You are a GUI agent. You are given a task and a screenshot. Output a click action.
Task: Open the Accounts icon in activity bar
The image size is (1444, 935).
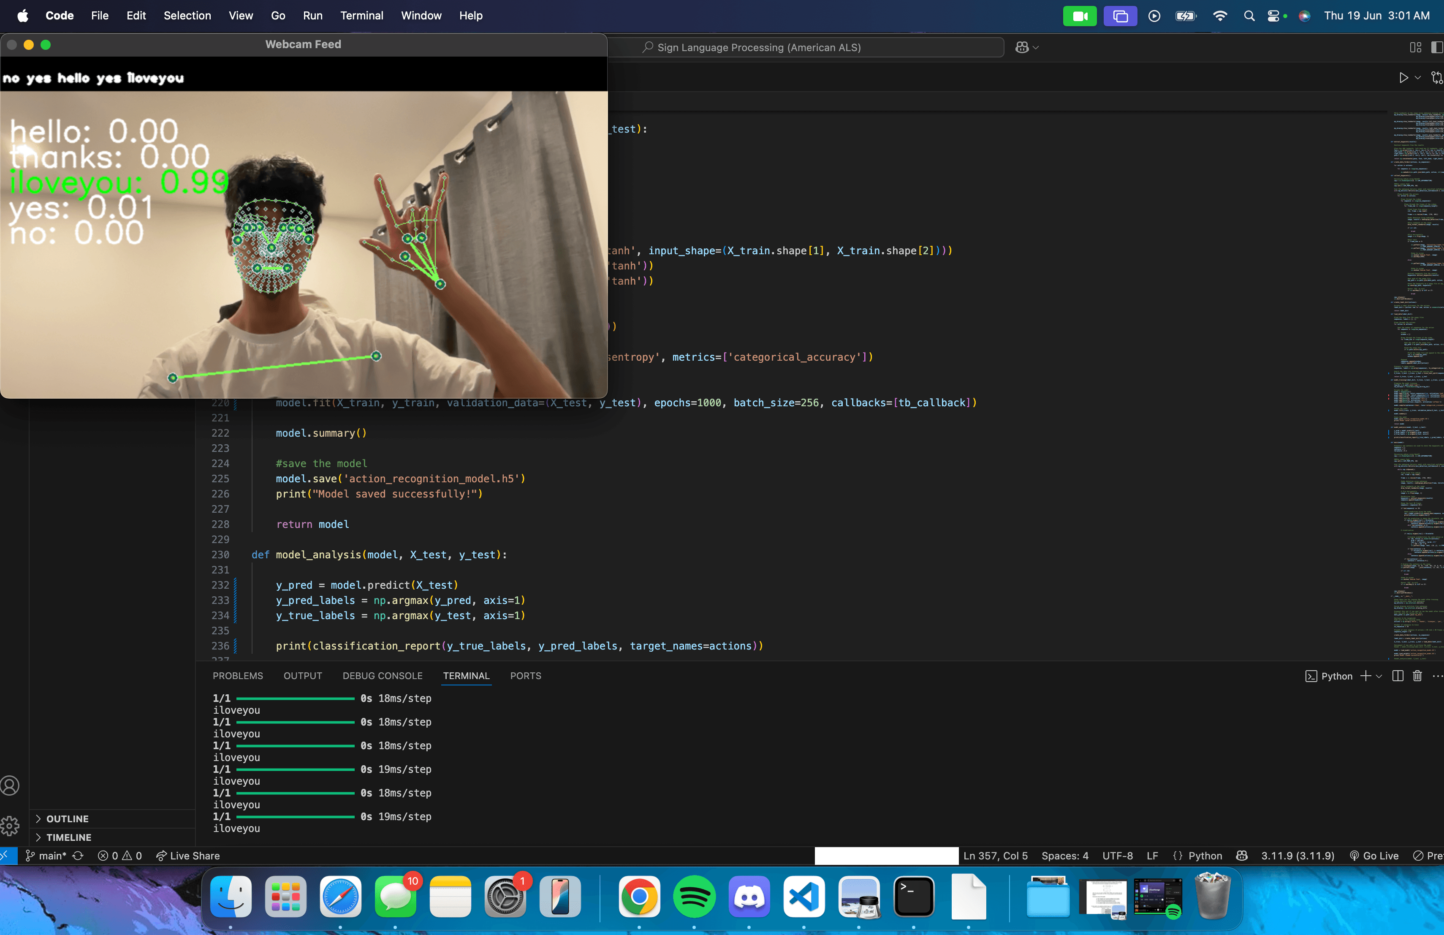pos(10,785)
